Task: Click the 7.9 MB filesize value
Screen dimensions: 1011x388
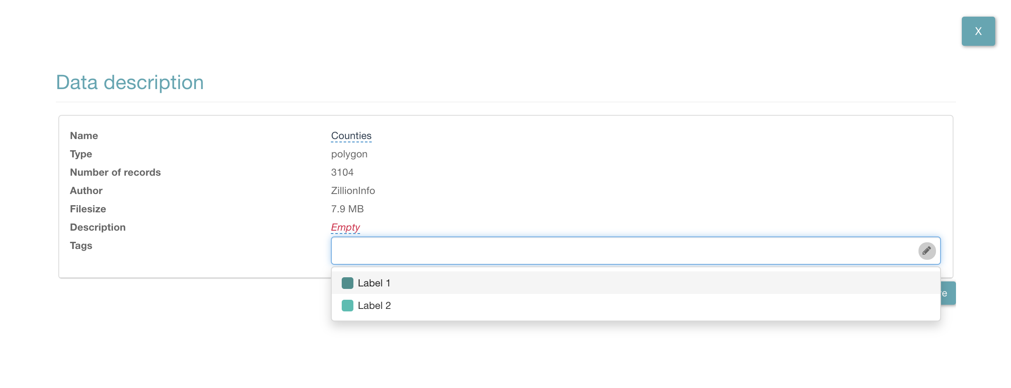Action: pos(347,209)
